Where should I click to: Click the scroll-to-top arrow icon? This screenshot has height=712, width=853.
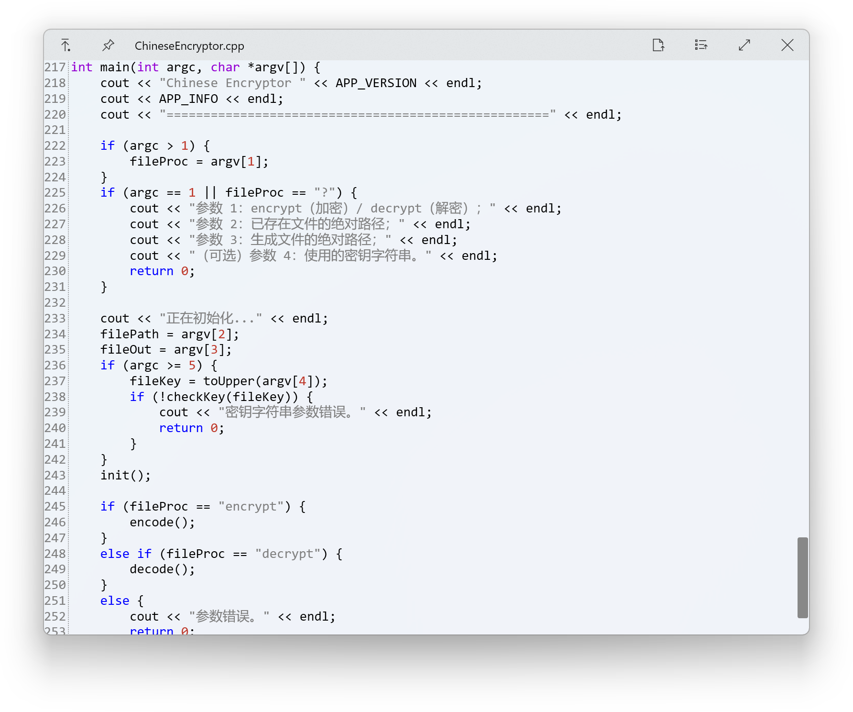[x=66, y=45]
